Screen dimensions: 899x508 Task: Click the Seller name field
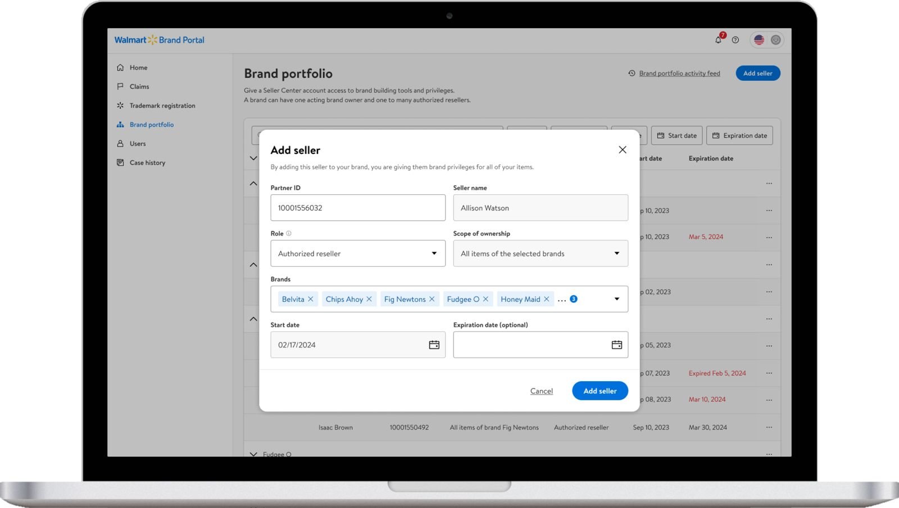click(x=541, y=208)
